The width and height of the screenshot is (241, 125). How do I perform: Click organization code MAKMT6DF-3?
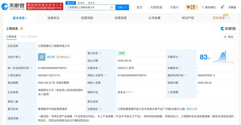tap(206, 75)
